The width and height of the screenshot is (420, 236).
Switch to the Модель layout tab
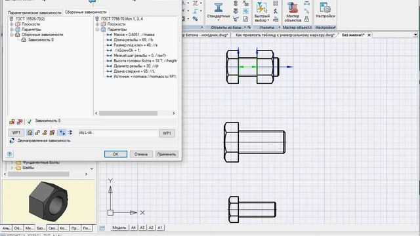(x=119, y=227)
